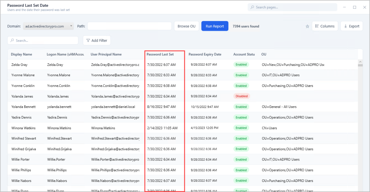
Task: Click Yvonne Conklin's 7/30/2022 6:38 AM date
Action: [x=162, y=86]
